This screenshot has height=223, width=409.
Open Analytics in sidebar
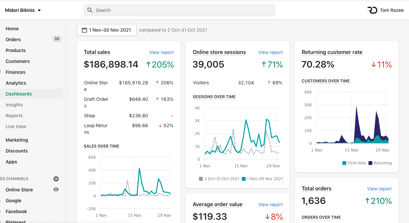pyautogui.click(x=16, y=83)
